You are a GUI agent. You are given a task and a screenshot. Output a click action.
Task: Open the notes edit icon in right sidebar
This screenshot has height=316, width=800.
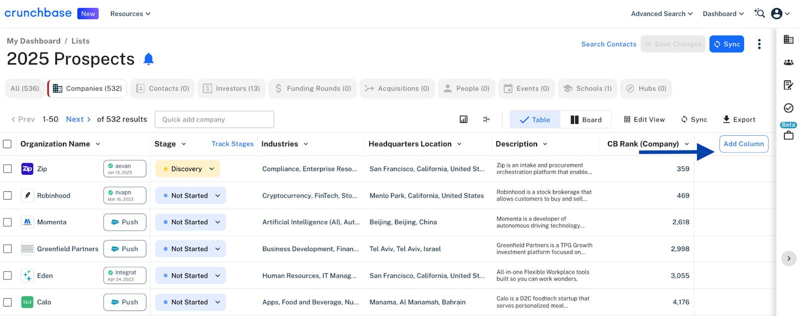coord(788,85)
